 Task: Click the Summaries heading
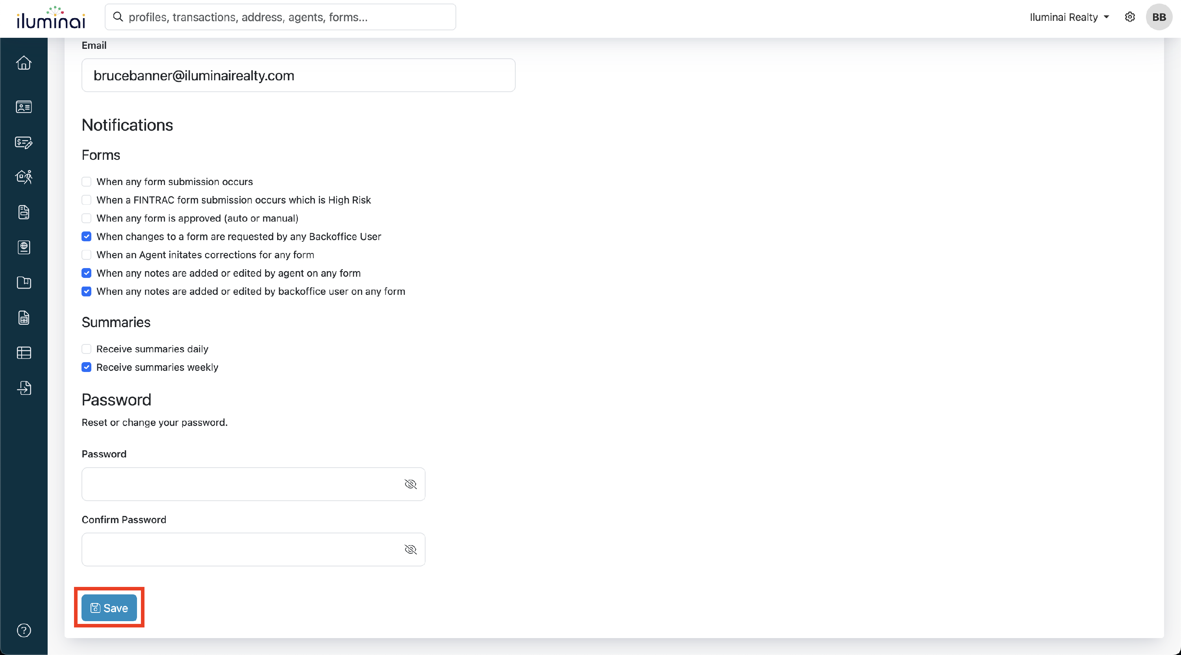tap(116, 322)
